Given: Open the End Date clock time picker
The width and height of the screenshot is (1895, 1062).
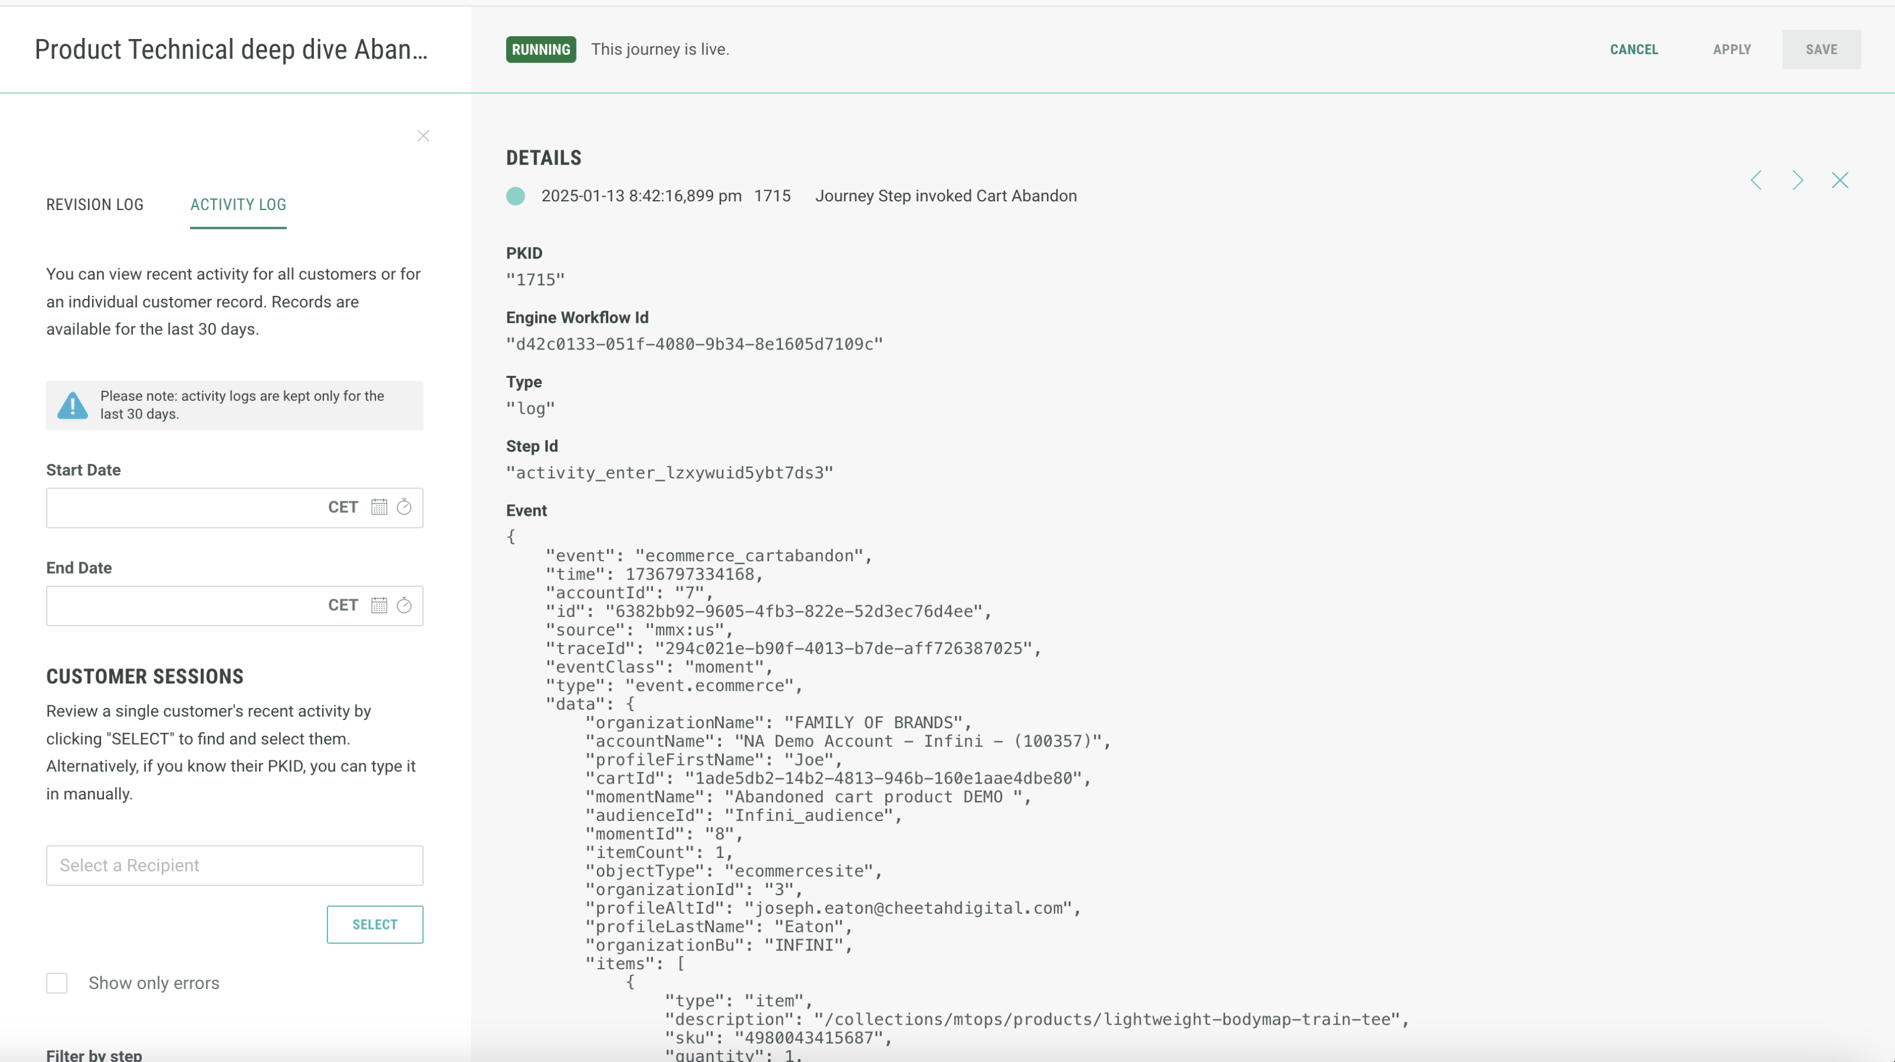Looking at the screenshot, I should point(404,605).
